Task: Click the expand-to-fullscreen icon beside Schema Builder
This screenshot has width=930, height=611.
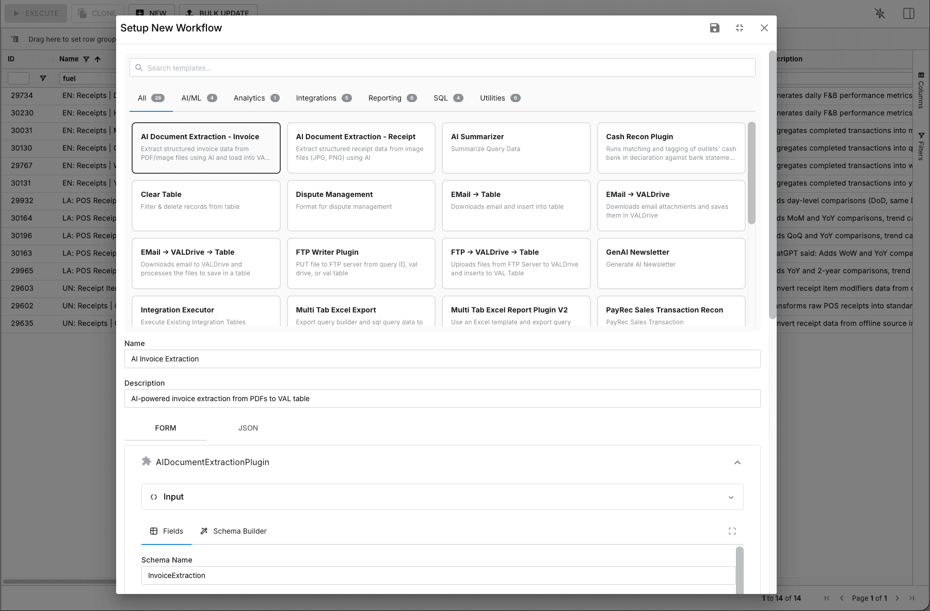Action: pyautogui.click(x=732, y=531)
